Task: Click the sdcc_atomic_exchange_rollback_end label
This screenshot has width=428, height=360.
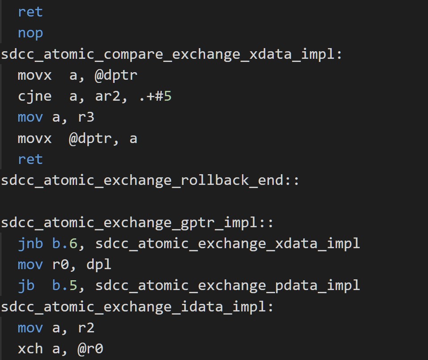Action: 150,180
